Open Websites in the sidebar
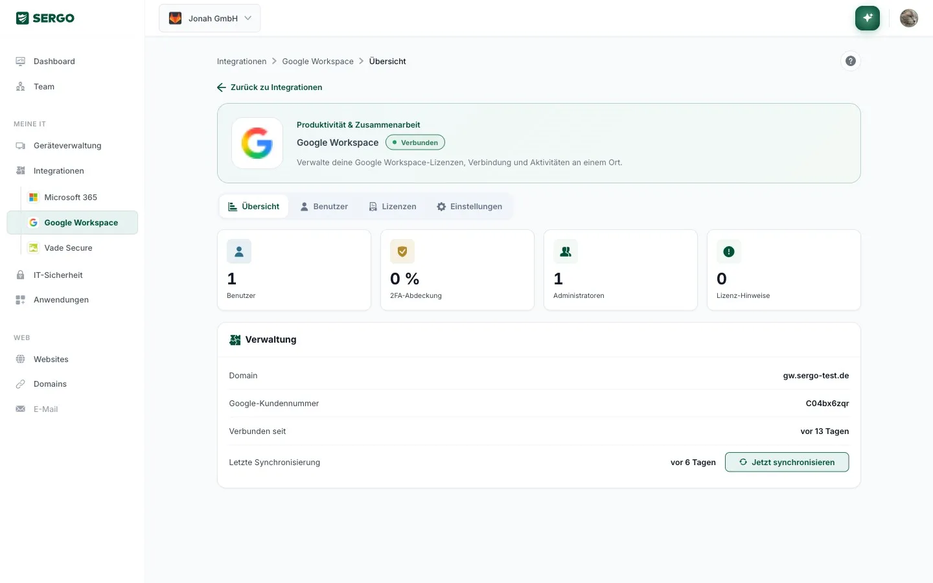This screenshot has width=933, height=583. pos(72,360)
